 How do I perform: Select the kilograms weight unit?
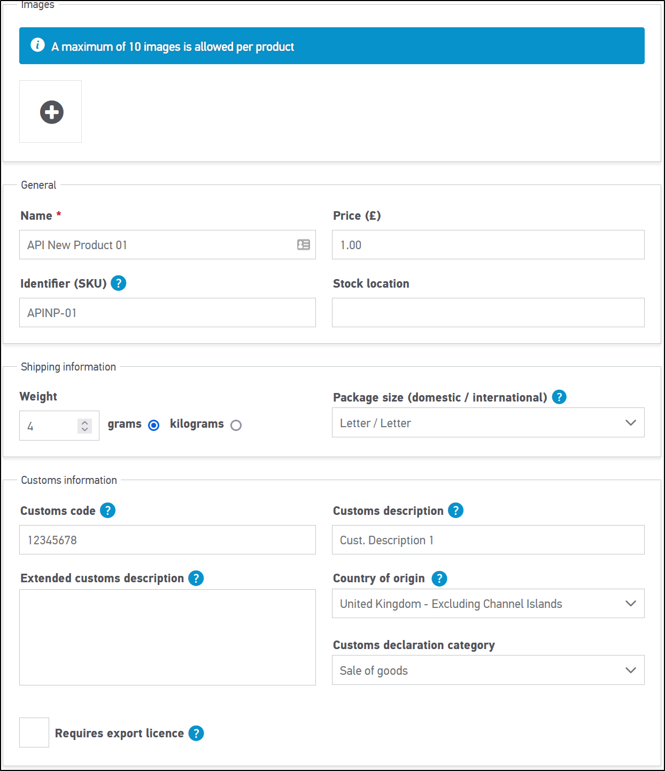(236, 426)
